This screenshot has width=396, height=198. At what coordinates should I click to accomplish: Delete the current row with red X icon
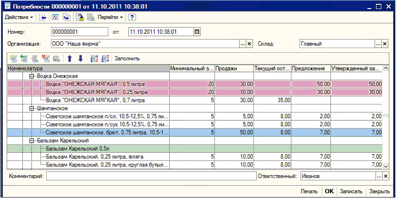[x=45, y=59]
